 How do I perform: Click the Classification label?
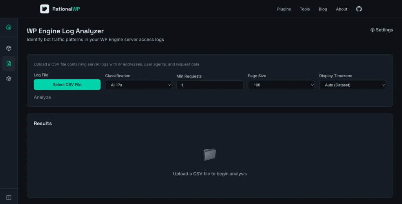click(x=118, y=76)
